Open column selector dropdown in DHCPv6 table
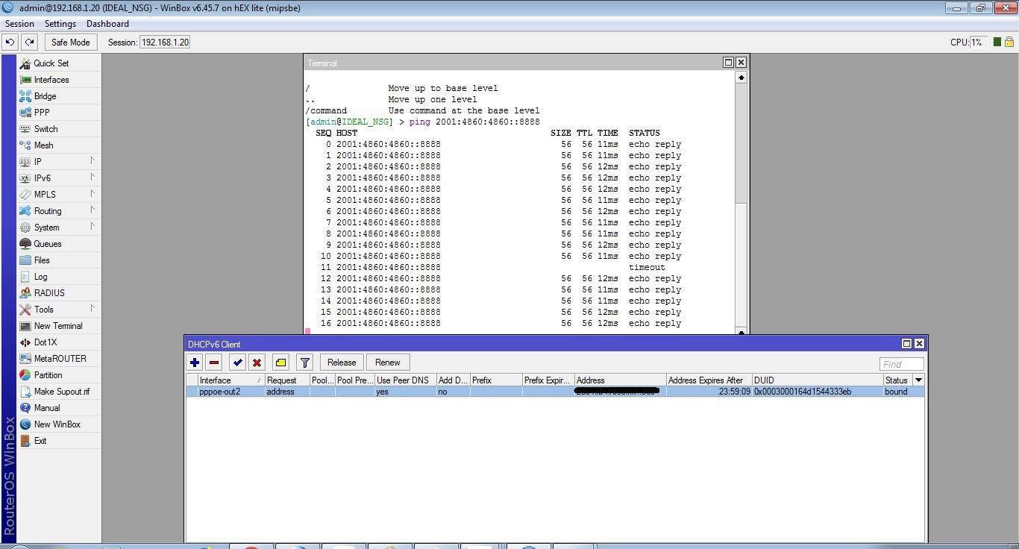This screenshot has width=1019, height=549. click(x=918, y=380)
